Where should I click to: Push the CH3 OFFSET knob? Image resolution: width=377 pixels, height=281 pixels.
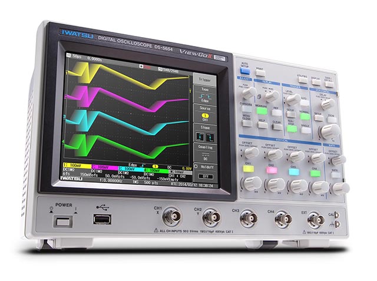coord(297,157)
